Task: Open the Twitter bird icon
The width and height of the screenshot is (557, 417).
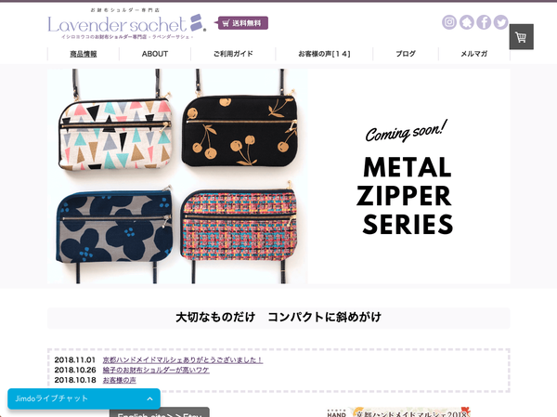Action: tap(501, 22)
